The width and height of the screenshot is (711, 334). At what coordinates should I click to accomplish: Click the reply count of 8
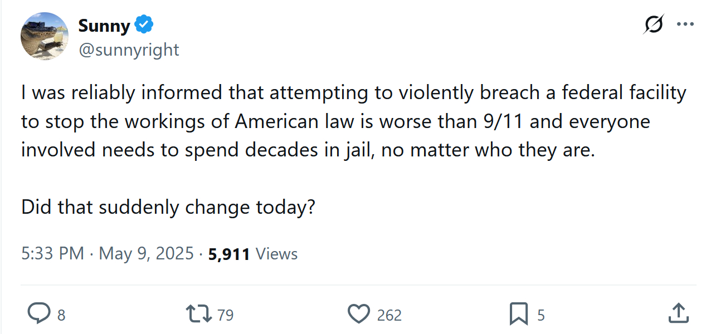pos(61,315)
